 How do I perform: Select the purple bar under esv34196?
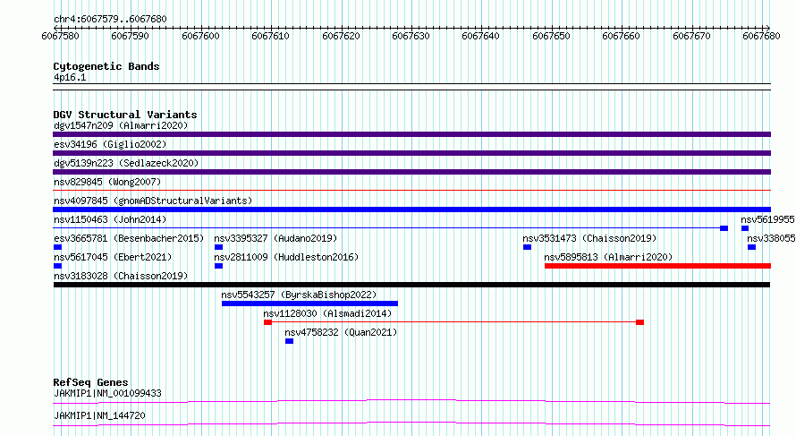[411, 153]
